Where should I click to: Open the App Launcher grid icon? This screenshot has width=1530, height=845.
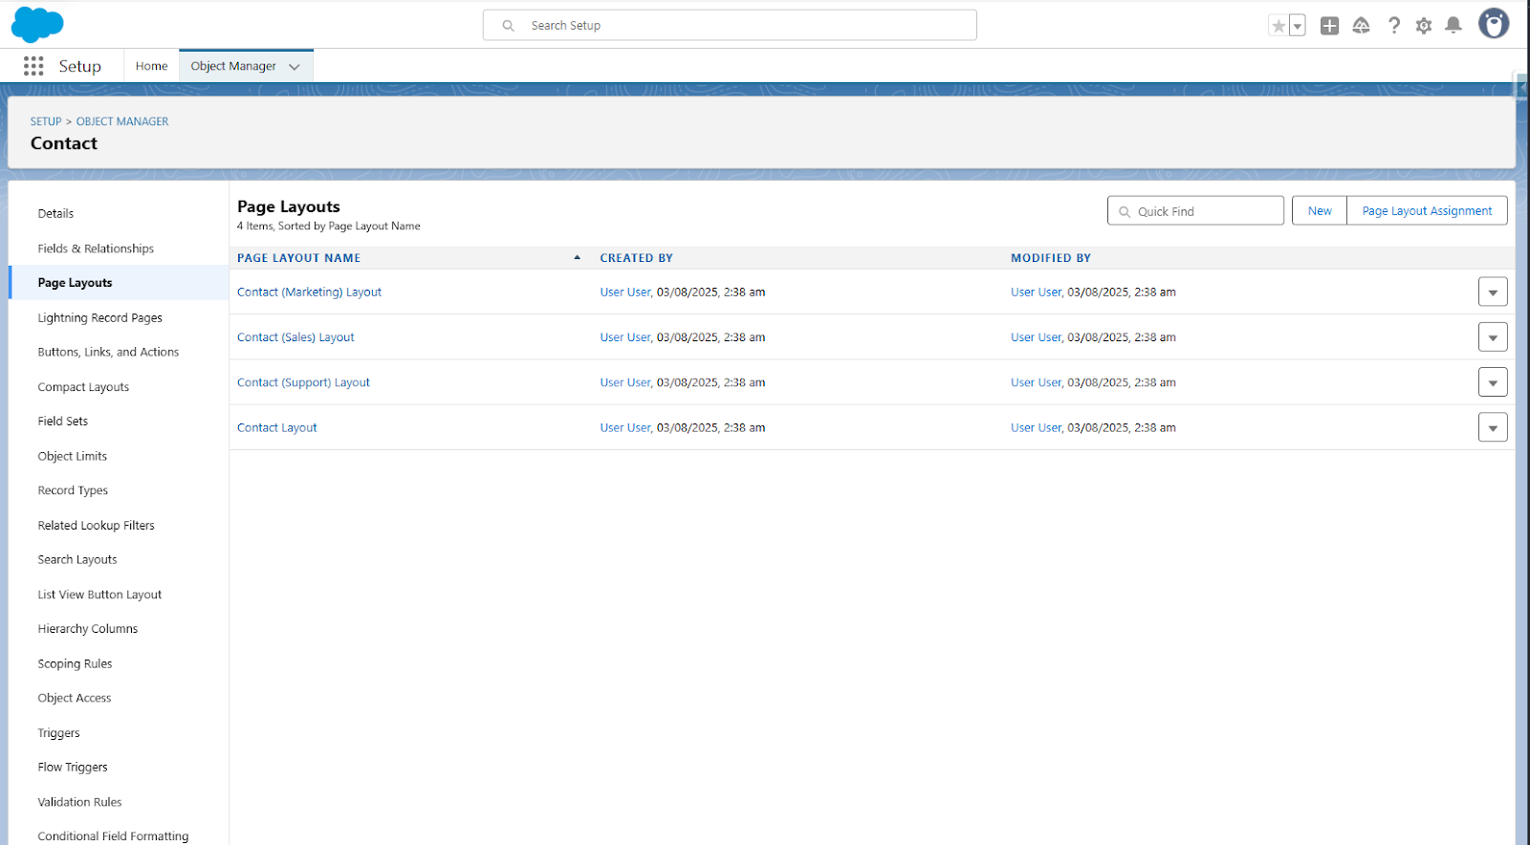pos(33,66)
